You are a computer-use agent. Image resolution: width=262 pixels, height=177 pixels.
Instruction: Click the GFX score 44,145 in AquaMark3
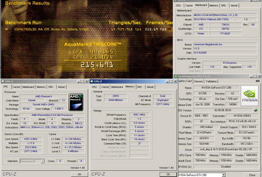point(102,52)
